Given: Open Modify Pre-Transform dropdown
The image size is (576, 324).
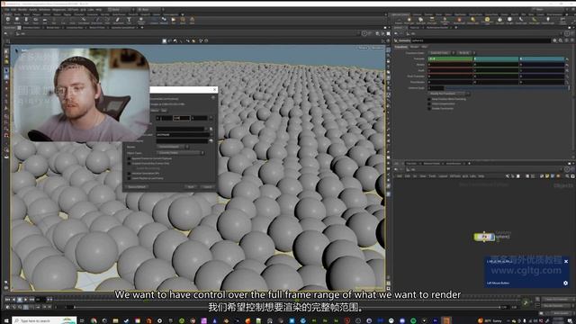Looking at the screenshot, I should click(448, 94).
